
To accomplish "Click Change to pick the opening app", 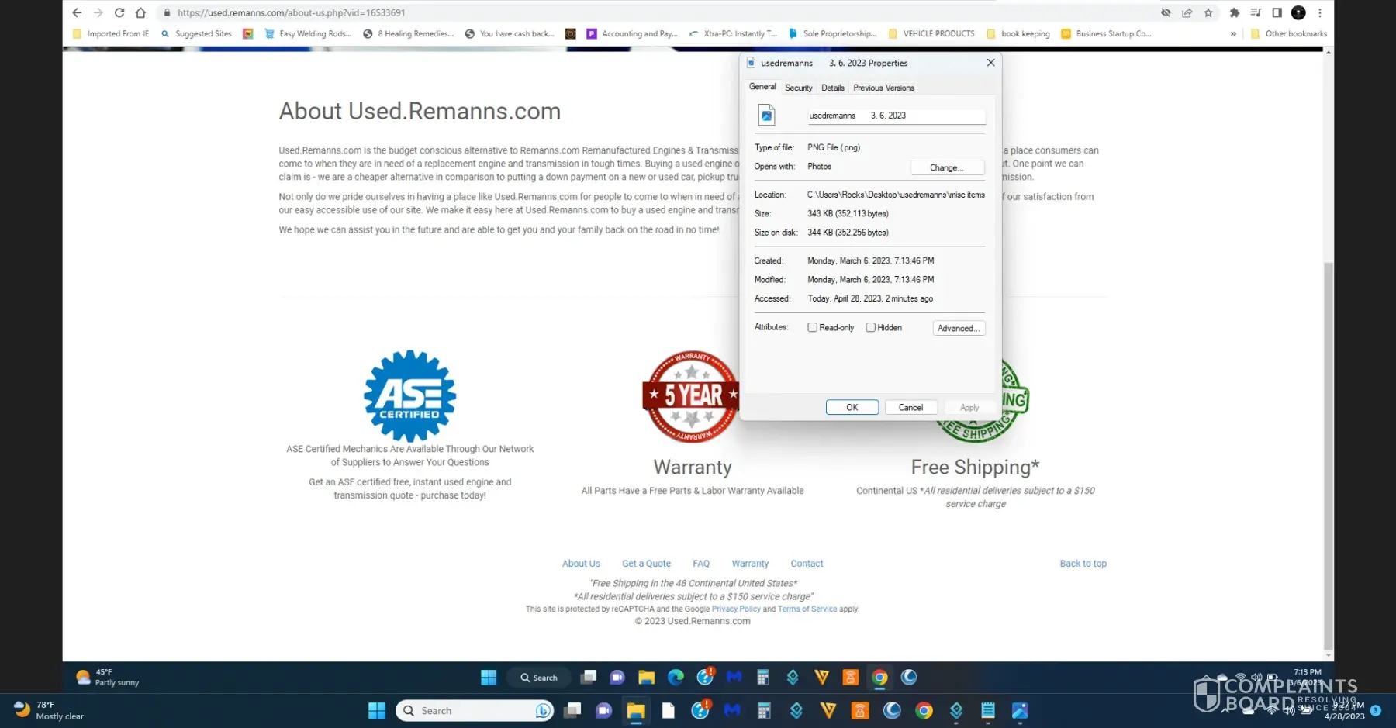I will [x=947, y=167].
